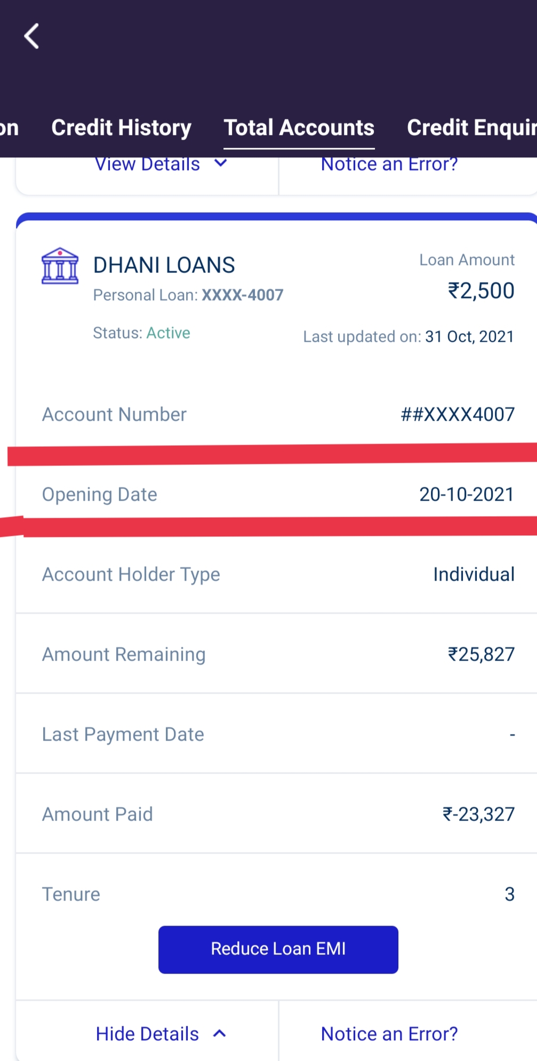Tap the Active status label
Image resolution: width=537 pixels, height=1061 pixels.
point(169,333)
